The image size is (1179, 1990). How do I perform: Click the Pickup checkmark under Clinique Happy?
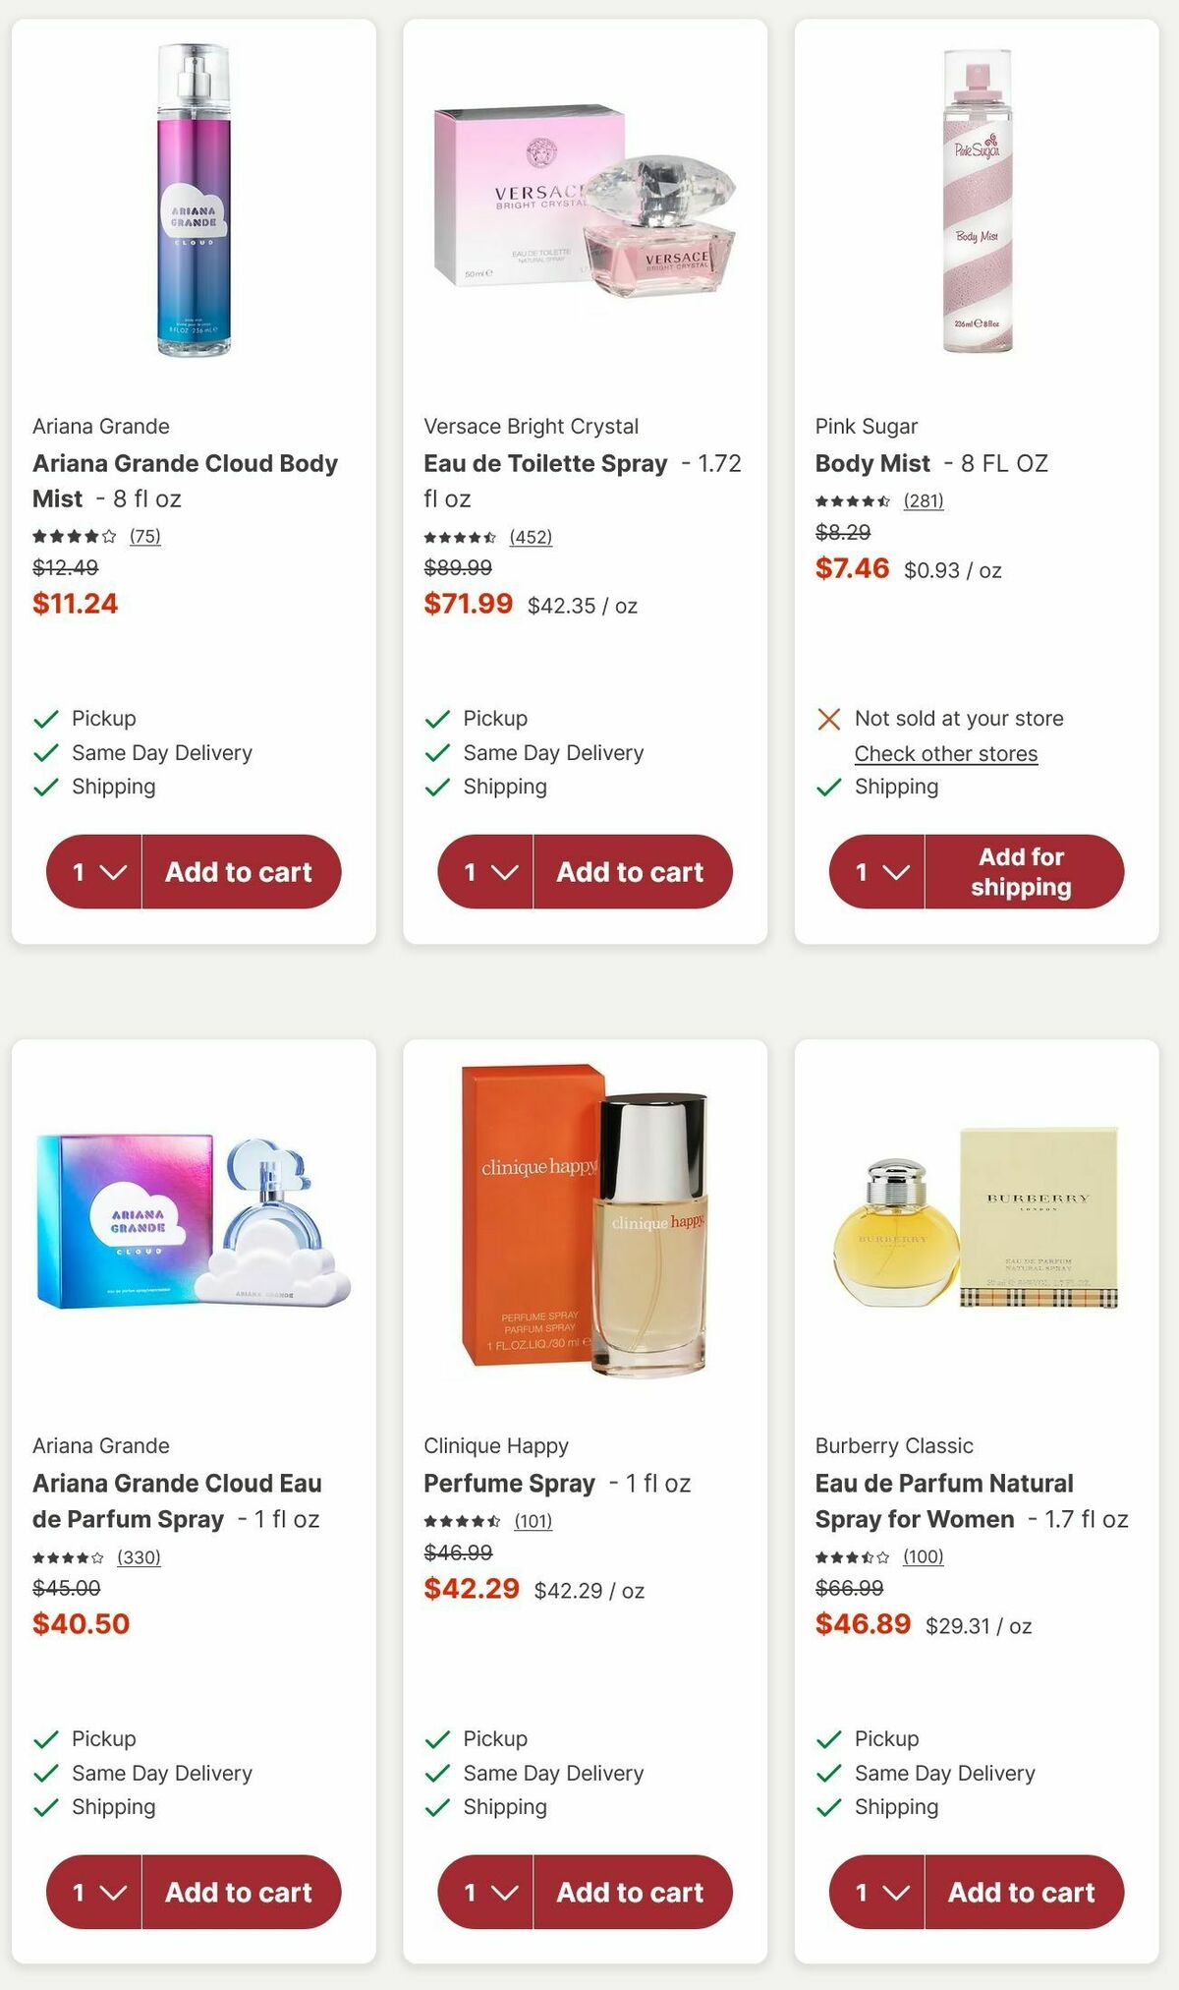(x=435, y=1739)
